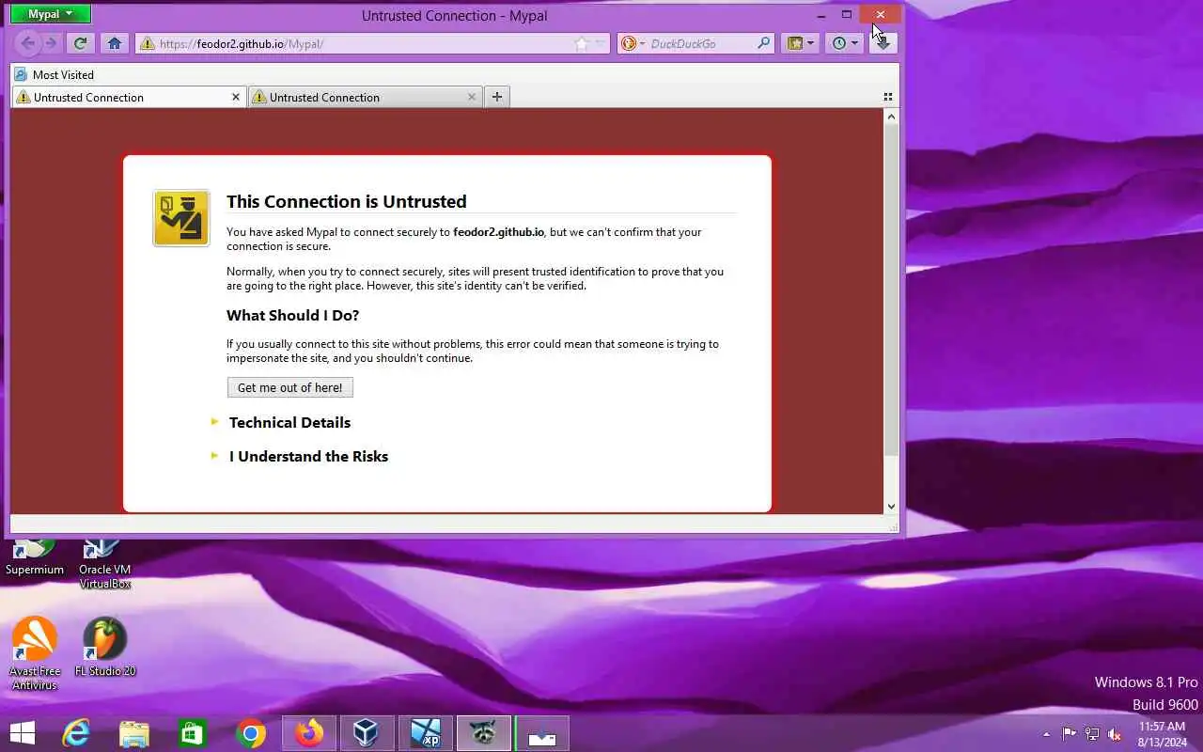Close the first Untrusted Connection tab

point(236,97)
